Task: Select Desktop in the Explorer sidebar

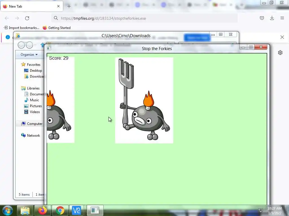Action: 33,71
